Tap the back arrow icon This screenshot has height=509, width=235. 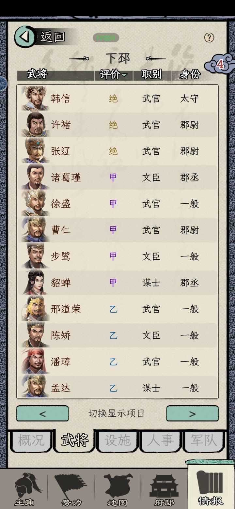tap(25, 37)
